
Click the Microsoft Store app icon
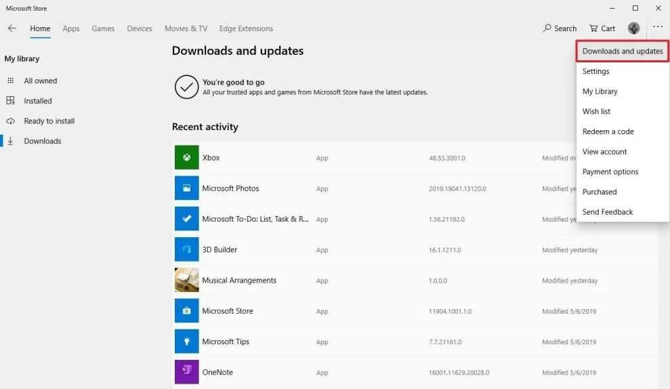[x=187, y=311]
